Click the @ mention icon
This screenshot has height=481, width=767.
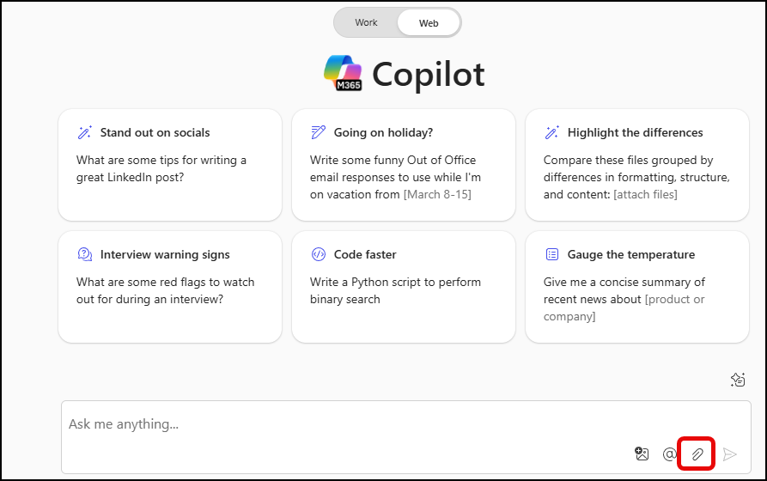point(669,454)
